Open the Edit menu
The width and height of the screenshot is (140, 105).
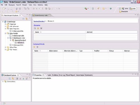click(6, 5)
